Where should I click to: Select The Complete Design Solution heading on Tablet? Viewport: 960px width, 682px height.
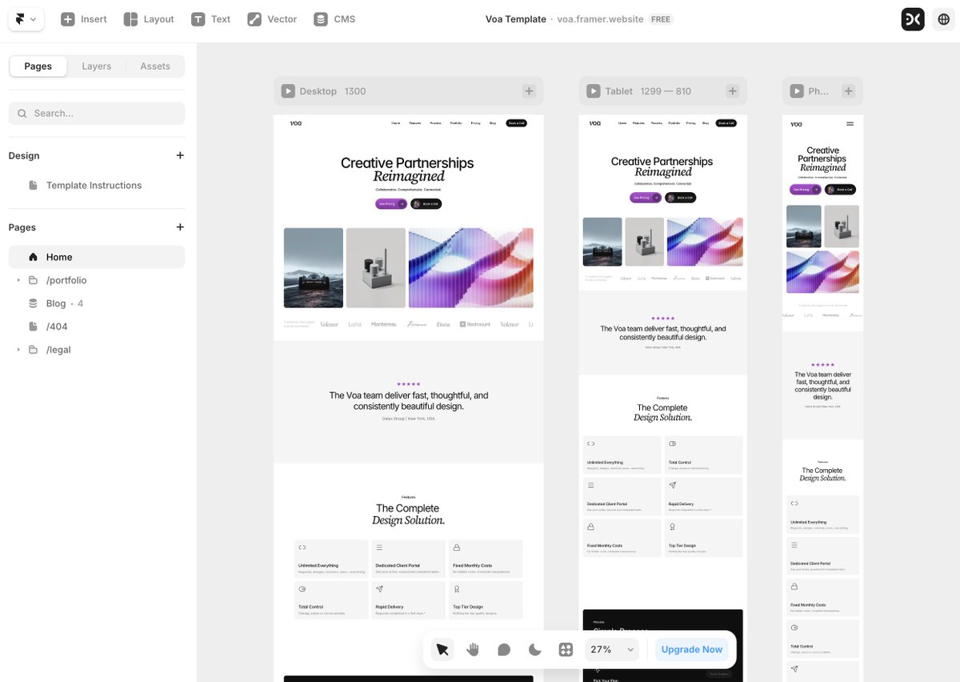662,412
